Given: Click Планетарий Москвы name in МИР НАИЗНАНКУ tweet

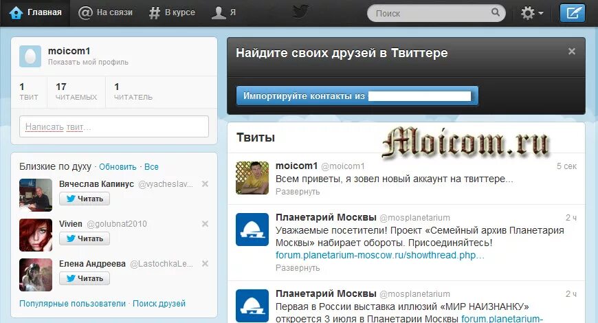Looking at the screenshot, I should tap(326, 293).
